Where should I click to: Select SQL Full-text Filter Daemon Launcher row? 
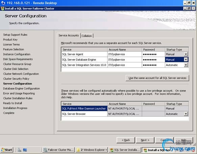84,109
